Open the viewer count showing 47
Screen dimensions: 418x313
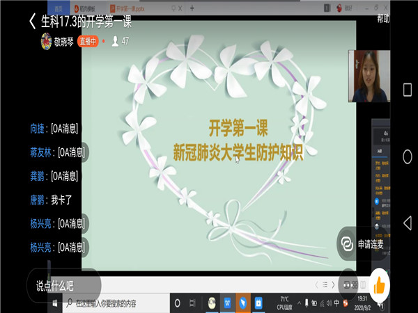pyautogui.click(x=120, y=41)
